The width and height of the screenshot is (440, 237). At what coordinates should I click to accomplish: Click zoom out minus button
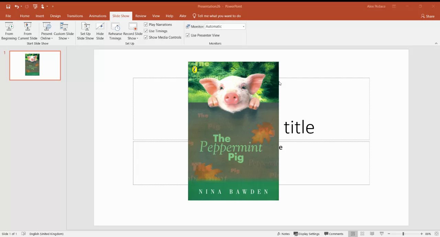[x=389, y=234]
